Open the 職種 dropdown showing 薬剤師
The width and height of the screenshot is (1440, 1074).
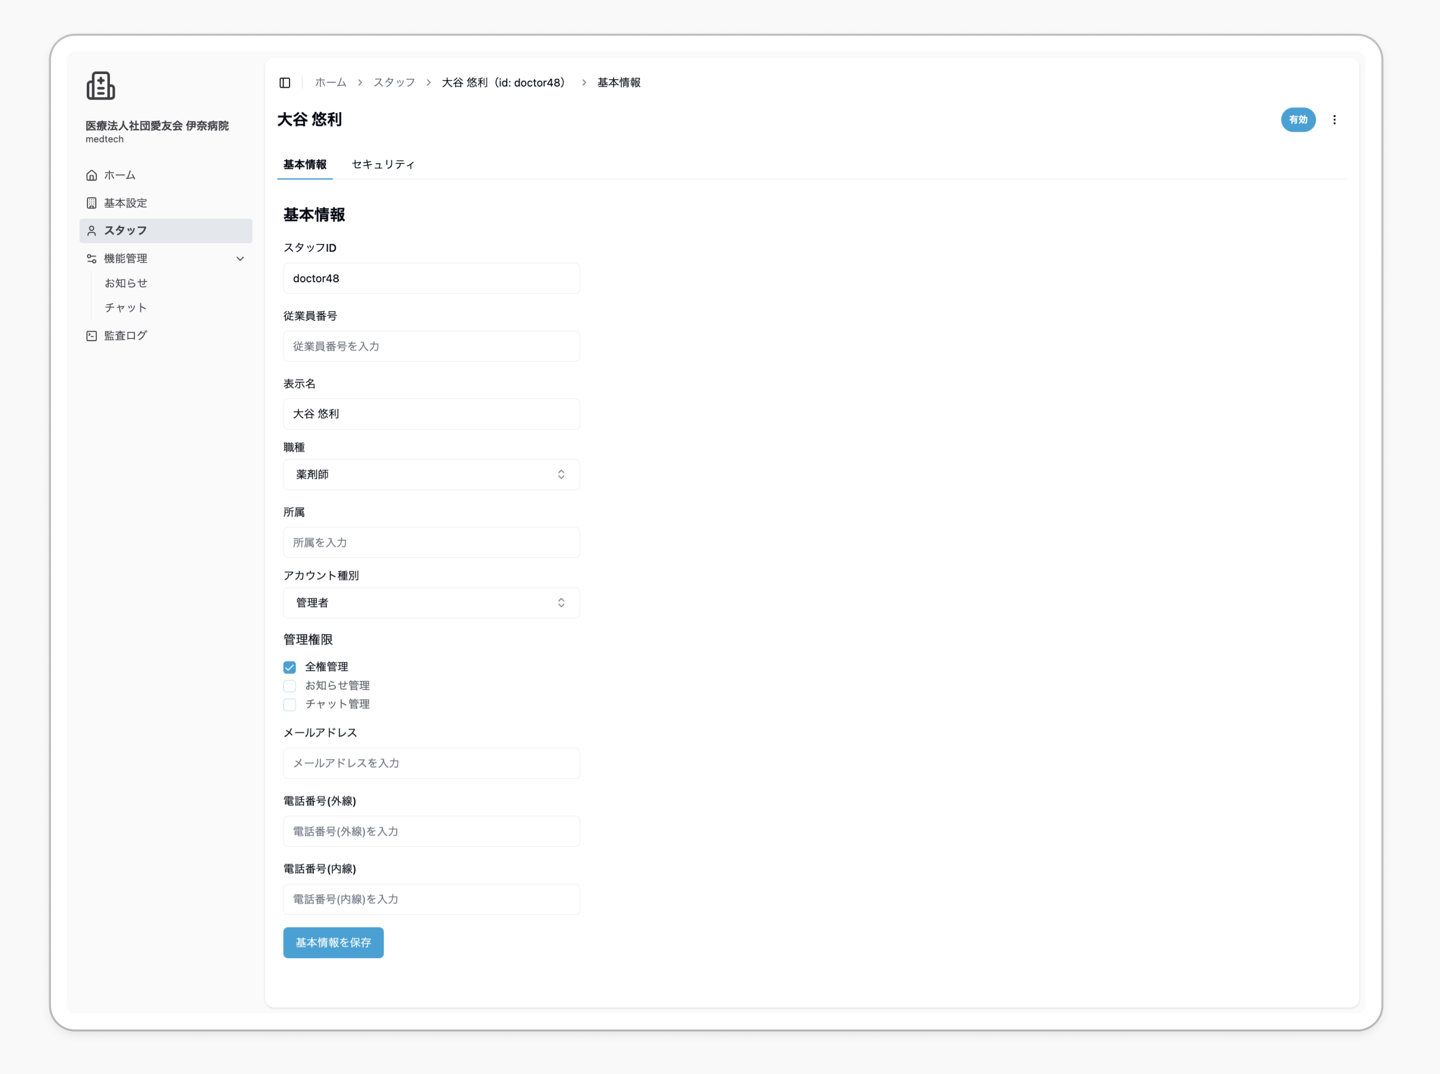(431, 475)
